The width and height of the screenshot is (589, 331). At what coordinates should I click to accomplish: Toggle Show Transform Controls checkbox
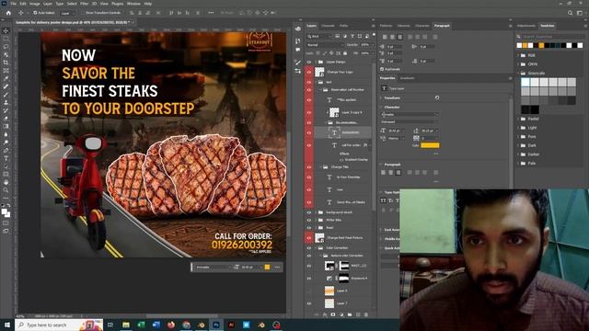(x=83, y=13)
